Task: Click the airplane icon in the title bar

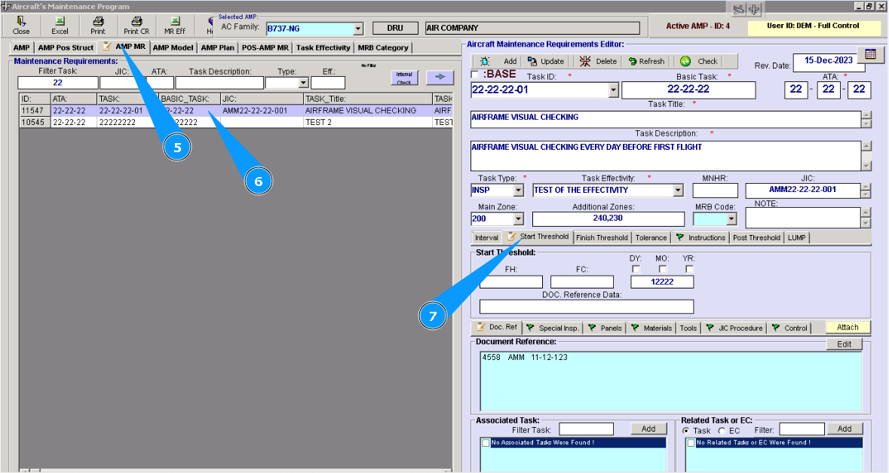Action: coord(738,9)
